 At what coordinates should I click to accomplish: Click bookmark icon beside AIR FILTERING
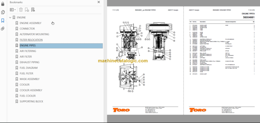[17, 51]
